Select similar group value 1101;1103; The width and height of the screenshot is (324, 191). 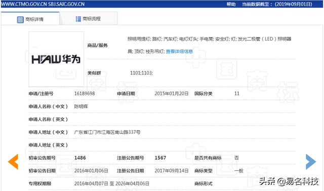point(142,73)
